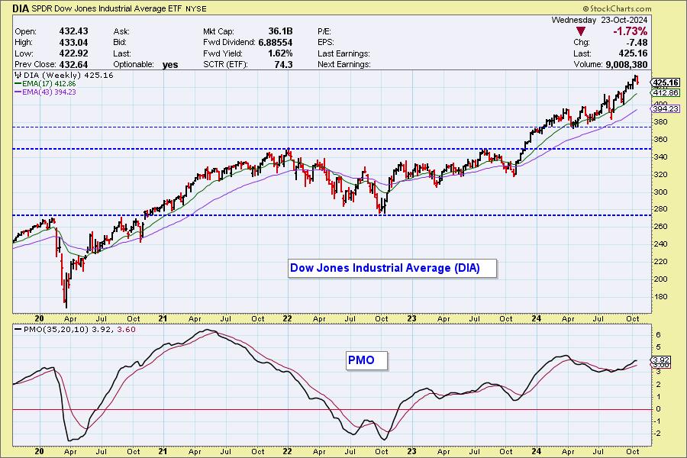Image resolution: width=687 pixels, height=458 pixels.
Task: Select the SCTR (ETF) value 74.3
Action: point(283,64)
